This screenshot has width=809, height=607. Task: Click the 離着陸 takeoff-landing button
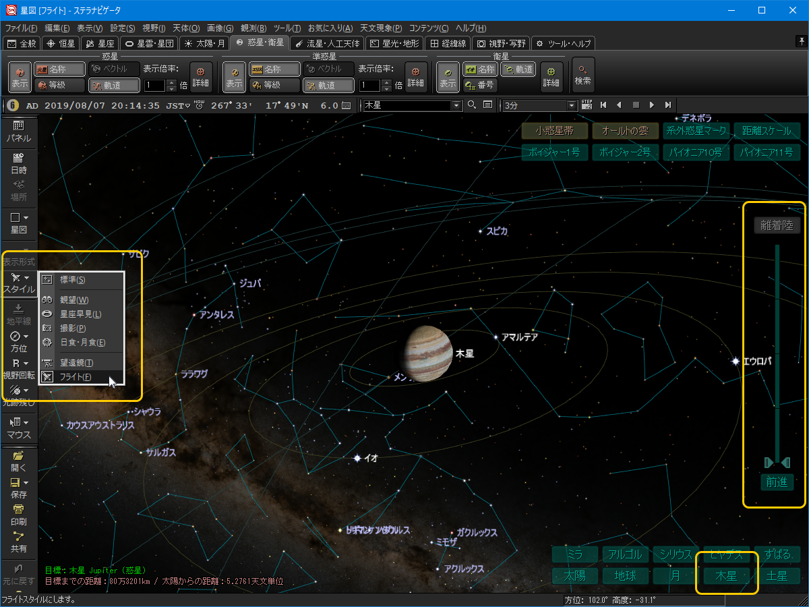(777, 225)
